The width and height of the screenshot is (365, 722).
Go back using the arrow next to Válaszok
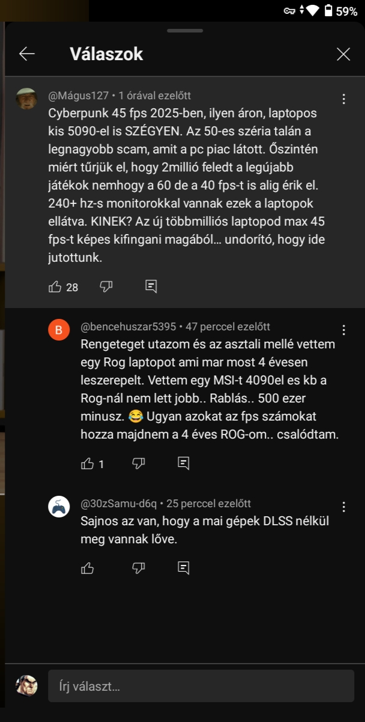click(x=27, y=54)
